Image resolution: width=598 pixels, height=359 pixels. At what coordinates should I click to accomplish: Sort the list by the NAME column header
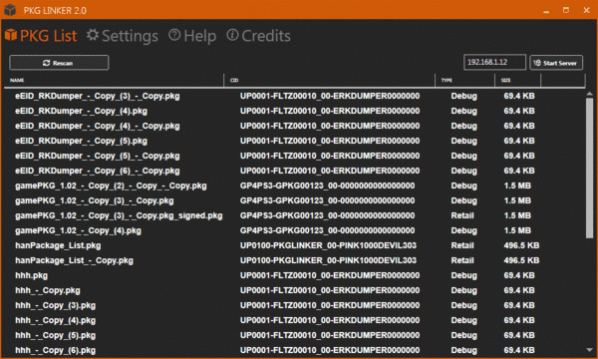pos(114,80)
